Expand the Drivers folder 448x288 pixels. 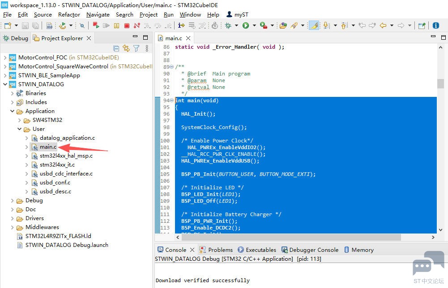tap(13, 218)
